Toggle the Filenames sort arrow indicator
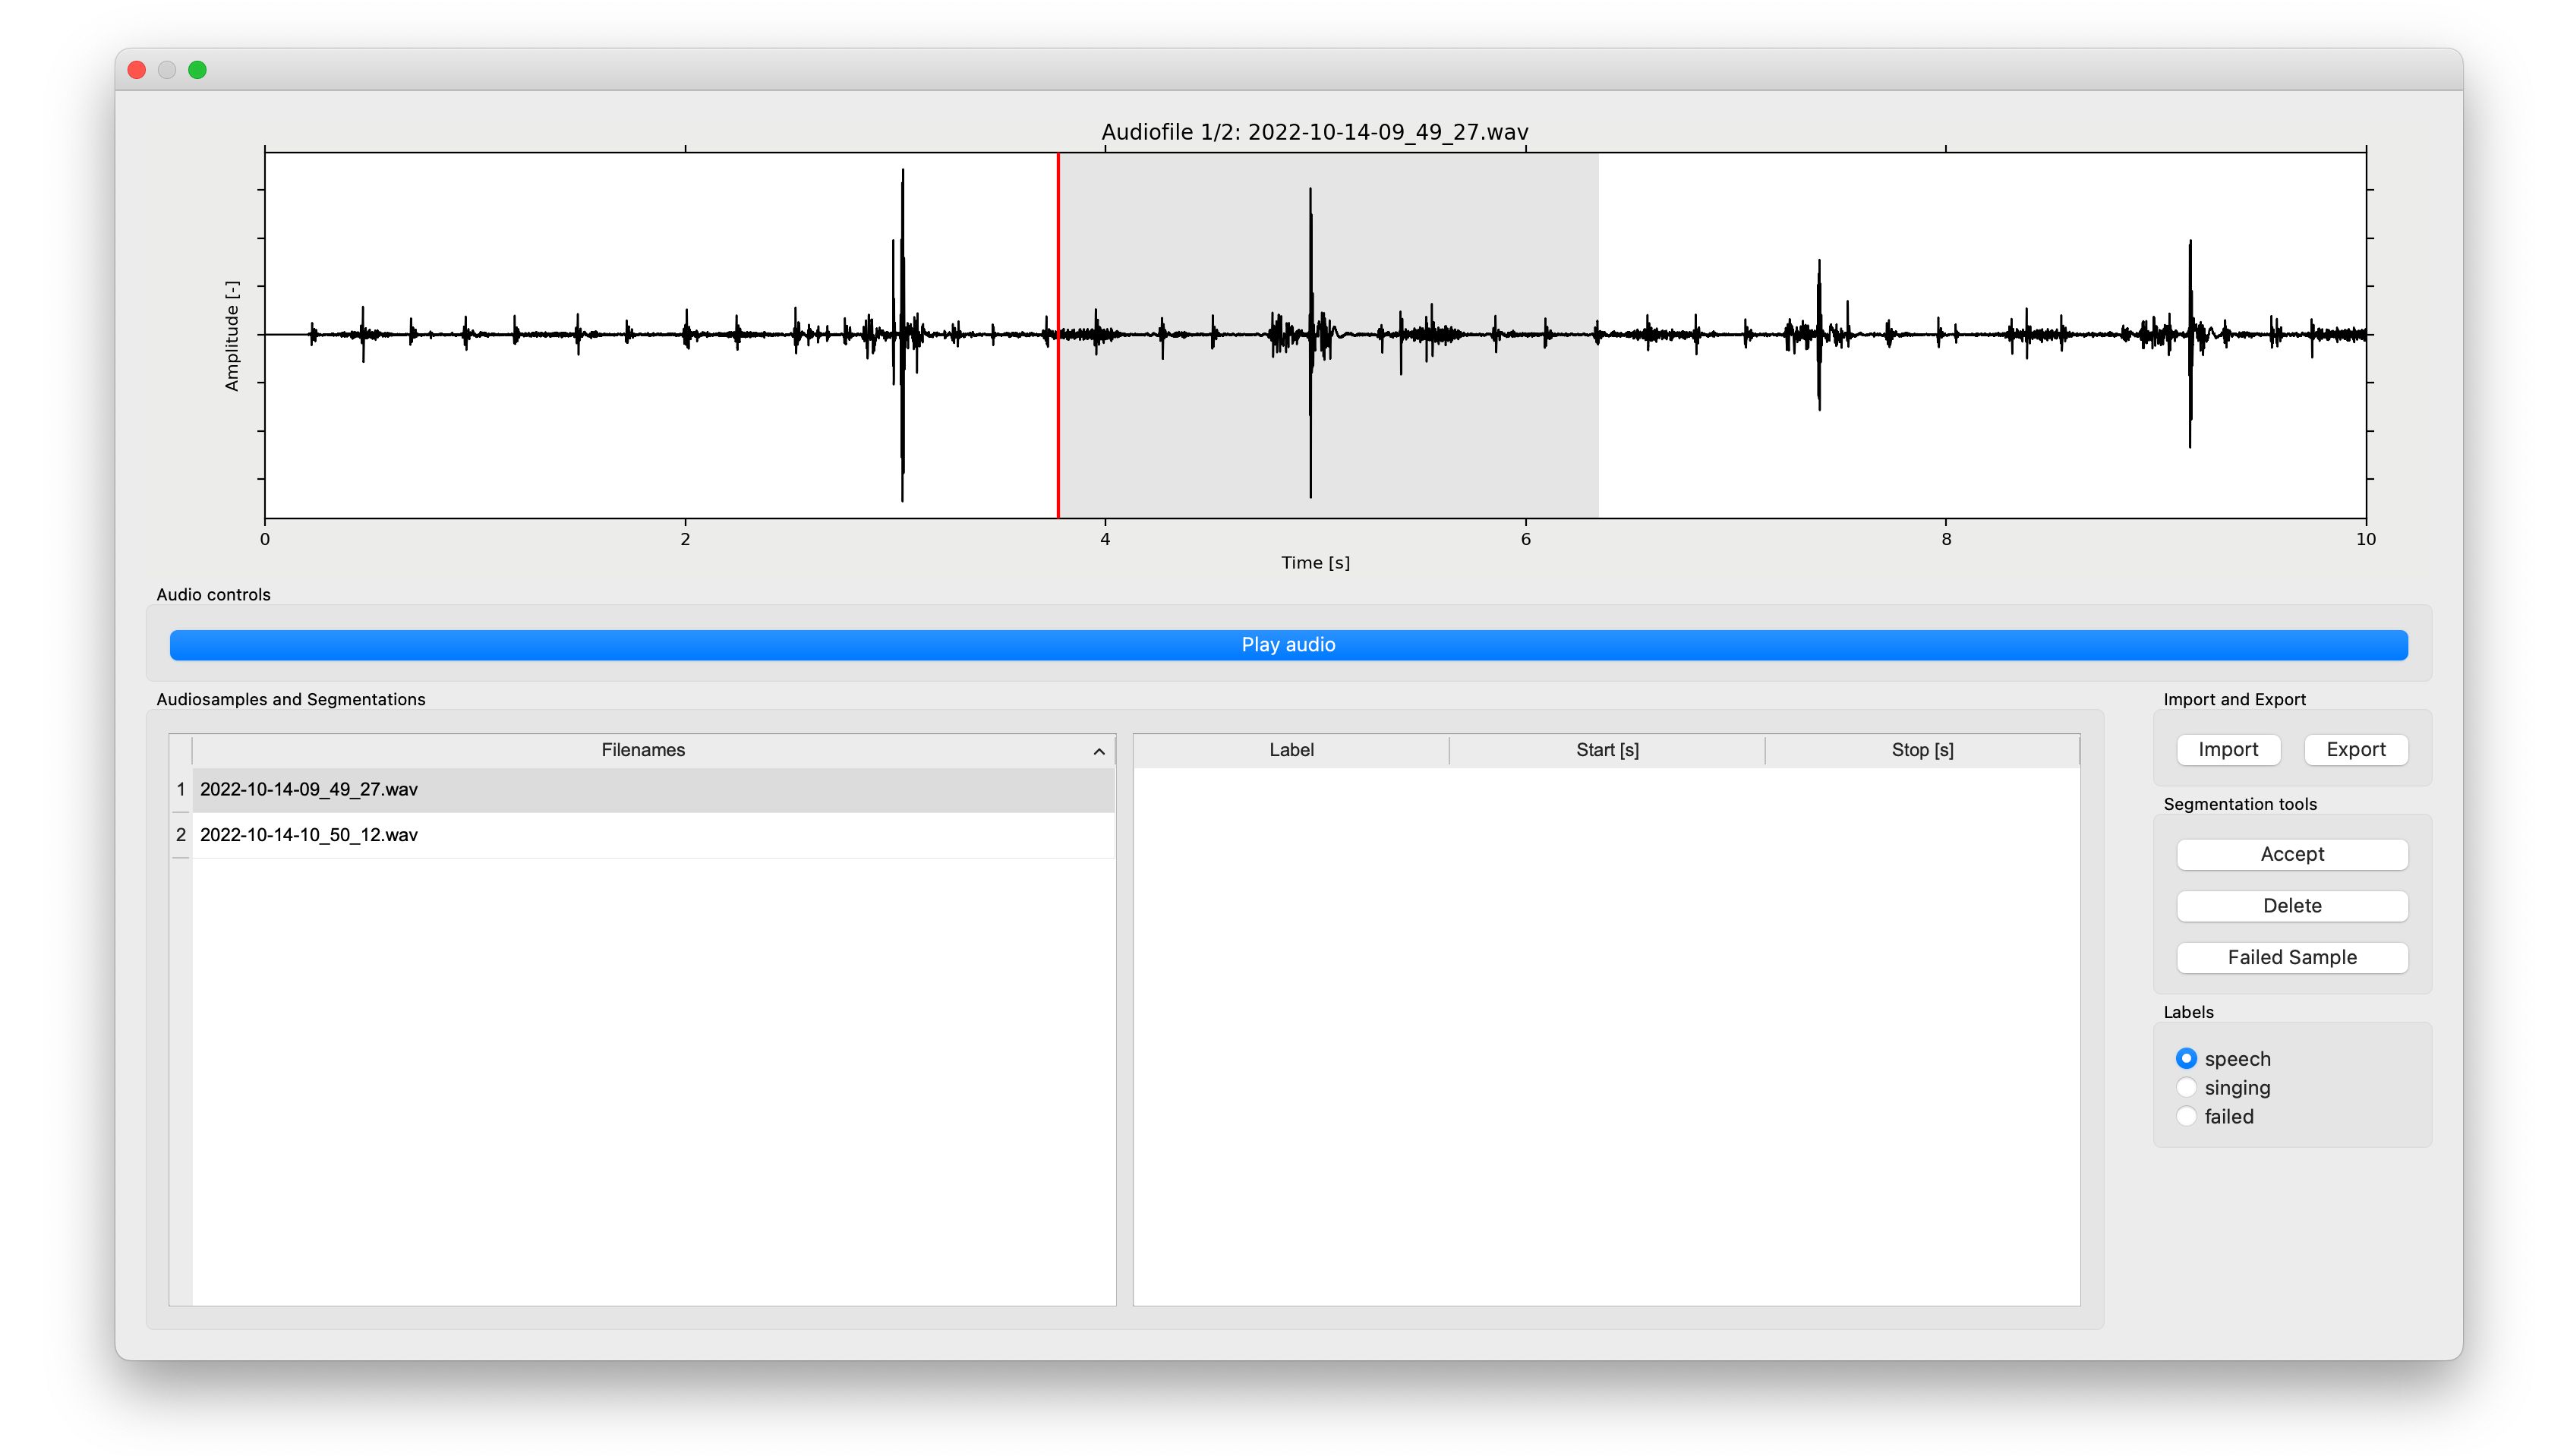This screenshot has width=2564, height=1456. click(1098, 752)
